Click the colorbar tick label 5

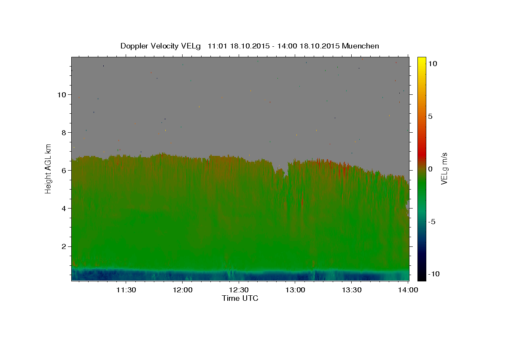point(430,116)
